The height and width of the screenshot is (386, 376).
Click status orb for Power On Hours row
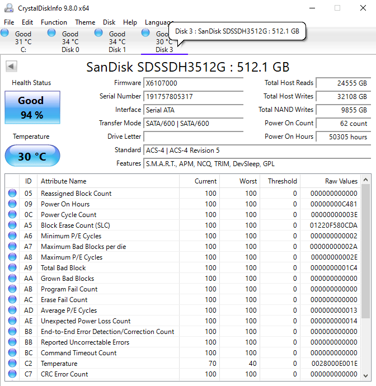12,204
